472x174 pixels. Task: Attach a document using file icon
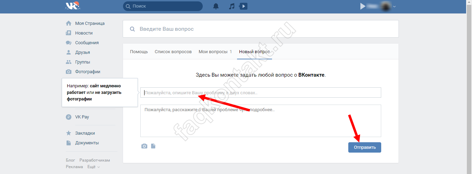click(153, 146)
